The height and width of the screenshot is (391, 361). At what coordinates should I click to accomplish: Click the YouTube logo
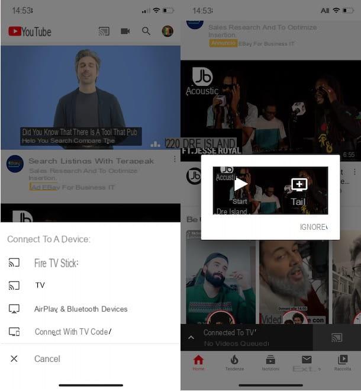coord(30,31)
